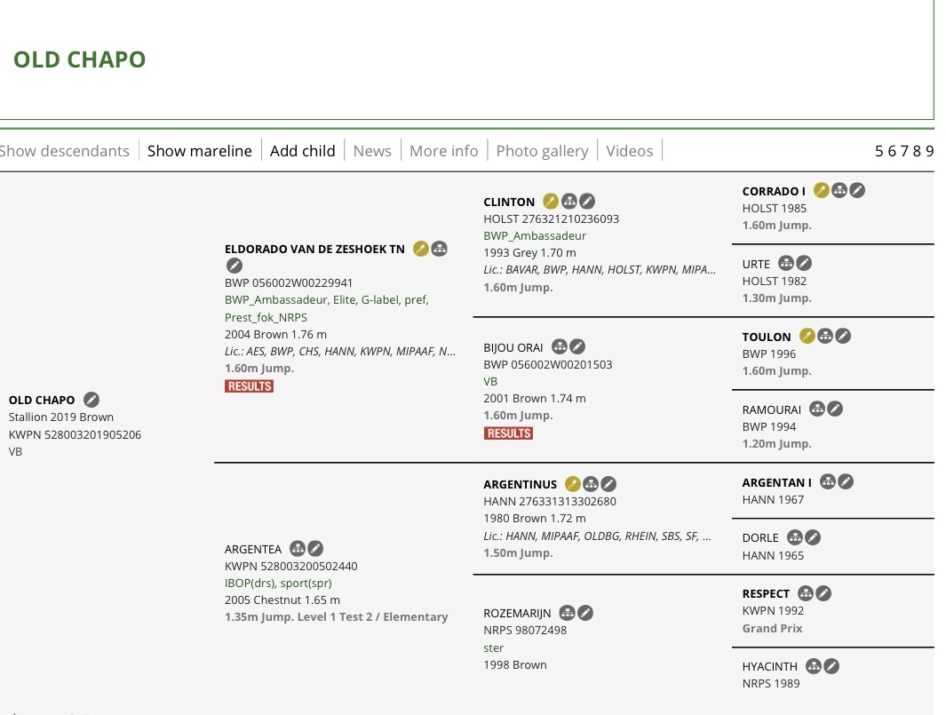Viewport: 946px width, 715px height.
Task: Select the Add child menu item
Action: pos(302,151)
